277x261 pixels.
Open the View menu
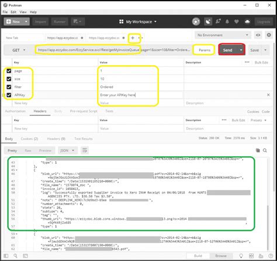coord(23,12)
